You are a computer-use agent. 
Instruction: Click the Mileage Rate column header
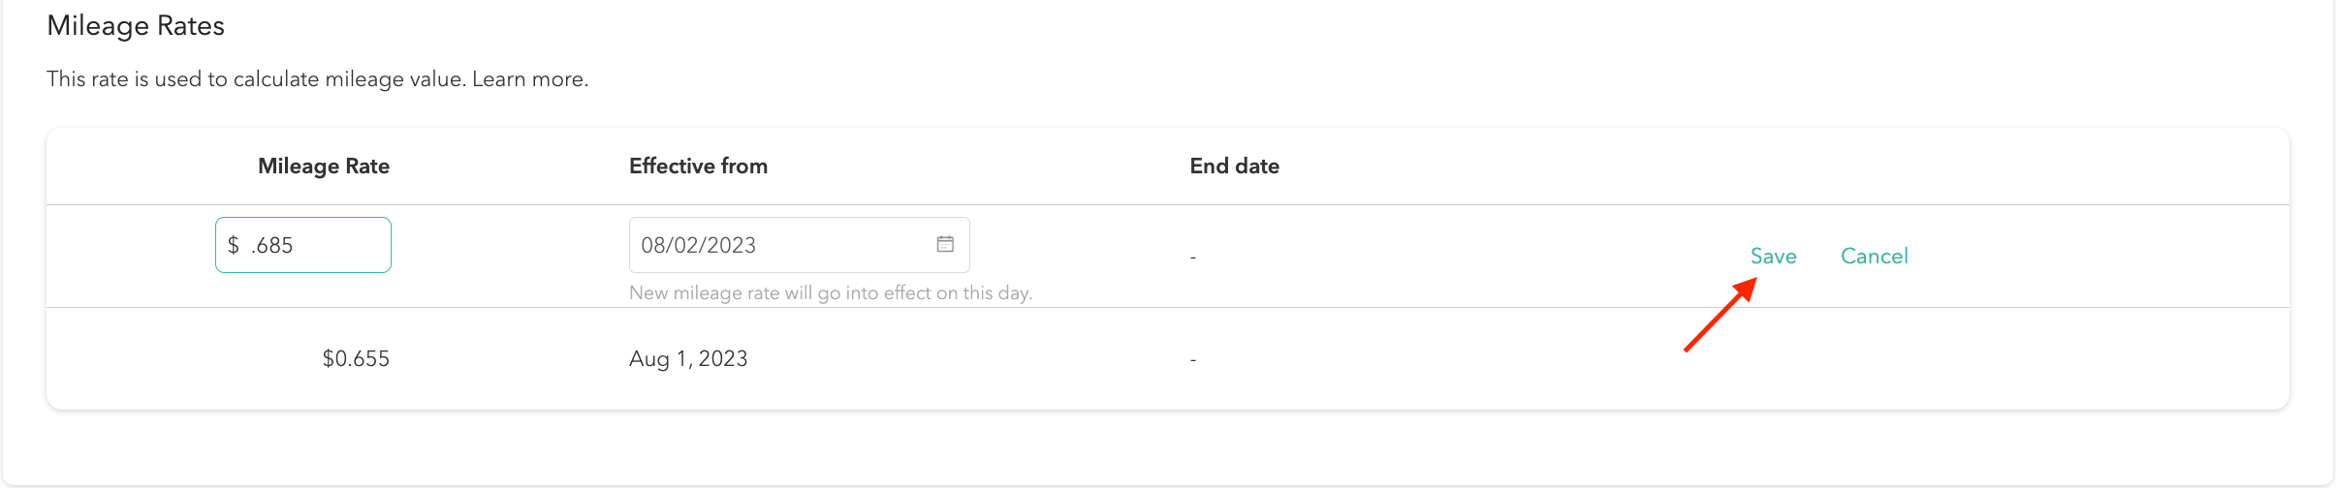click(x=324, y=167)
